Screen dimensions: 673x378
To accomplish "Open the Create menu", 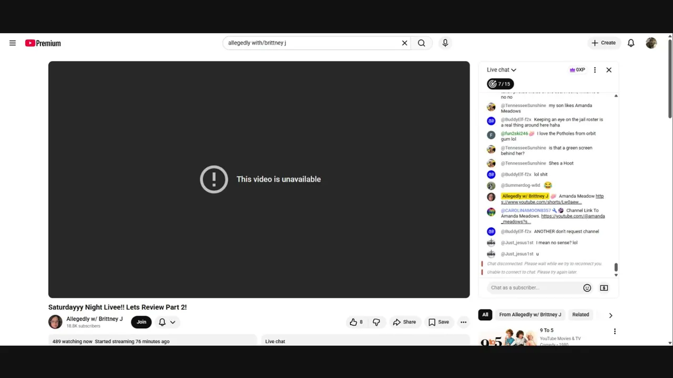I will coord(603,43).
